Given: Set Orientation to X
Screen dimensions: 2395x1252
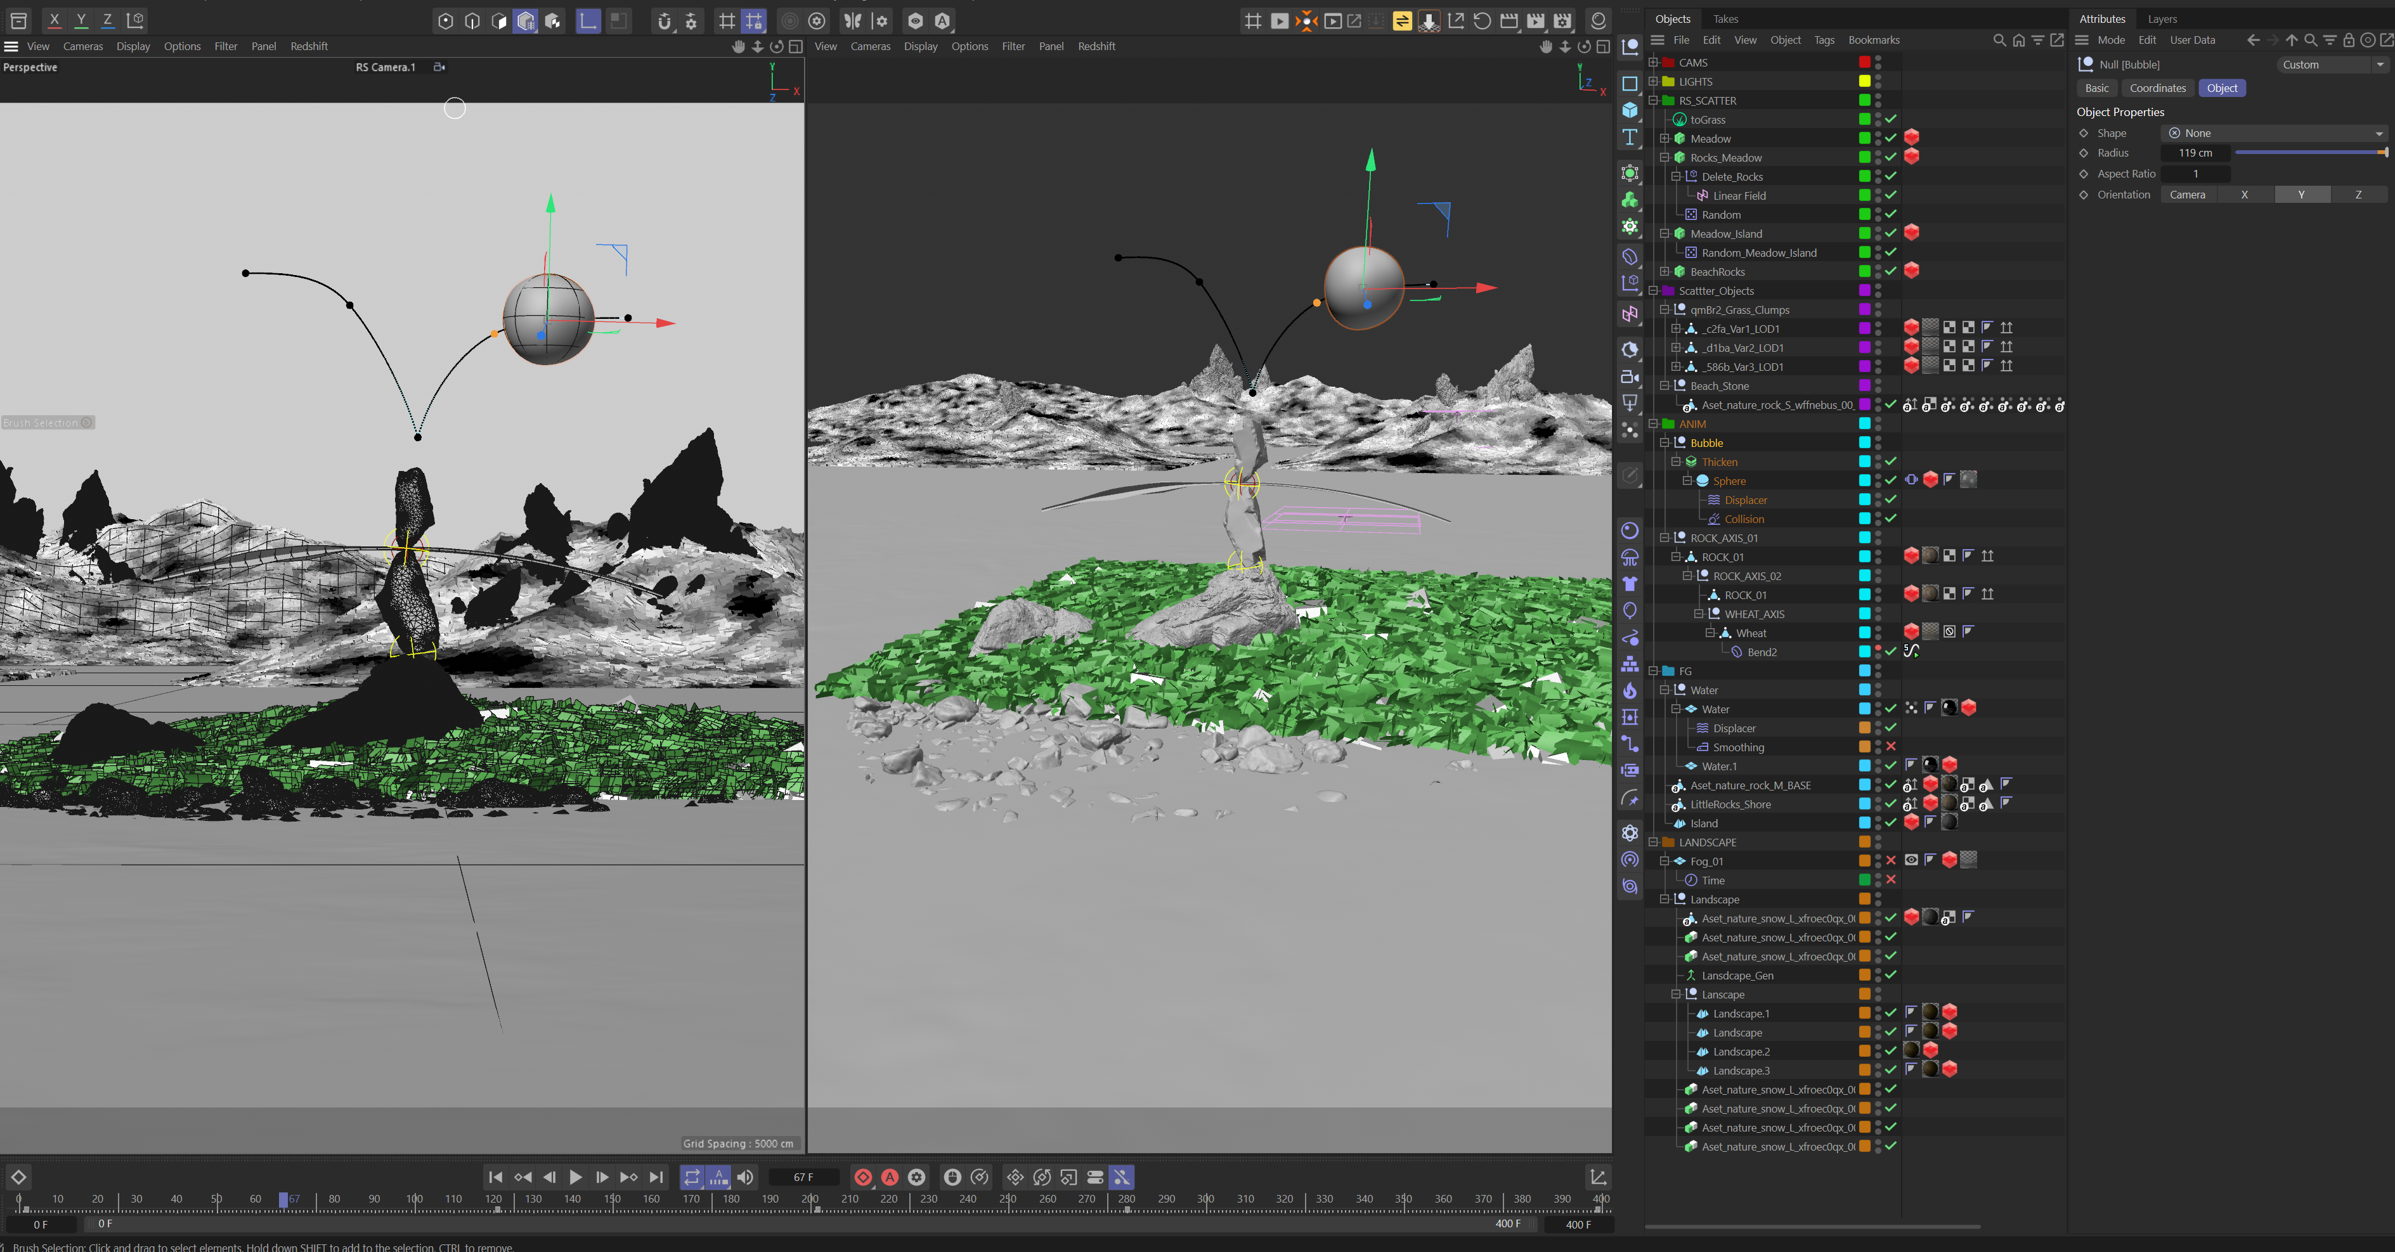Looking at the screenshot, I should (2244, 194).
